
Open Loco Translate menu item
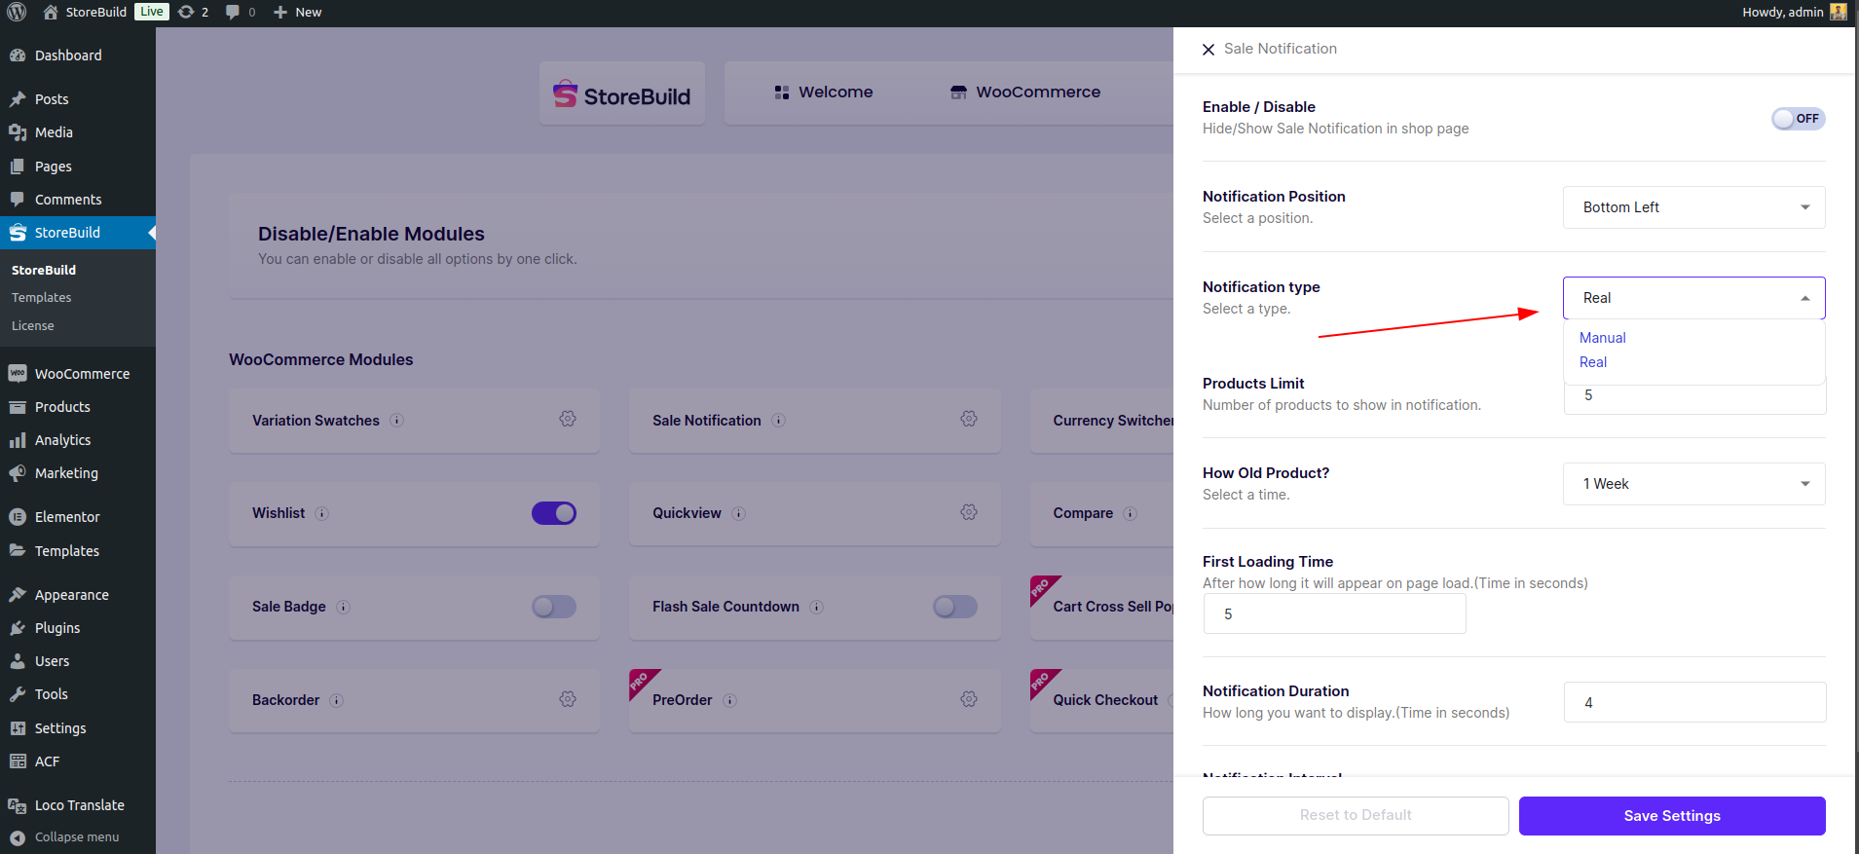78,805
